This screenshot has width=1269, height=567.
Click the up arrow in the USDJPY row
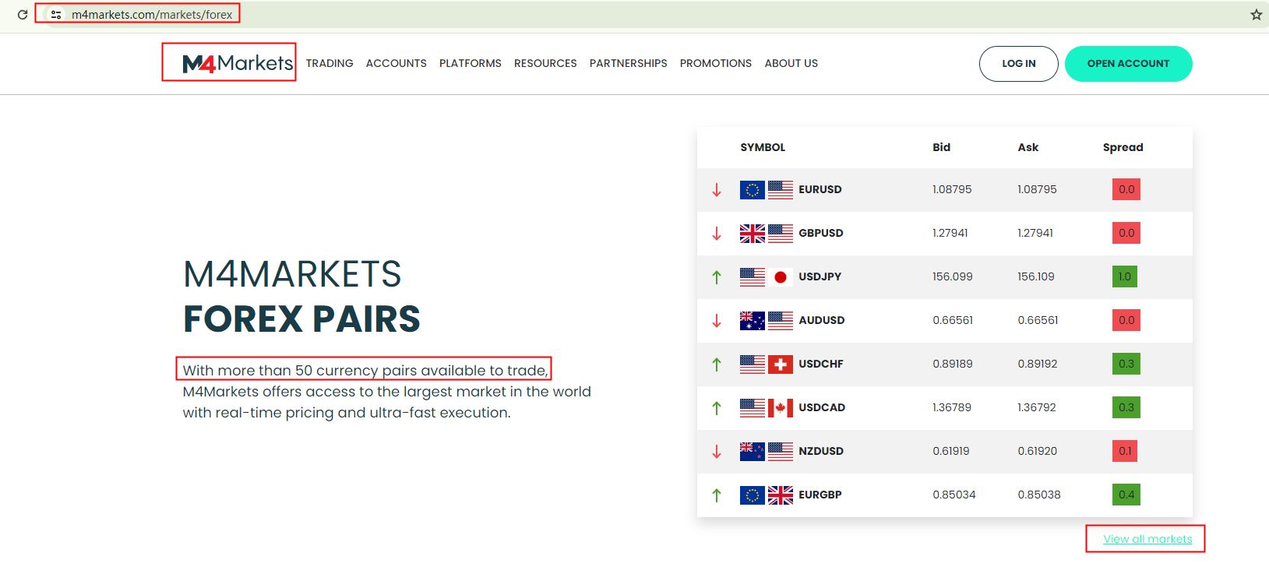click(717, 276)
